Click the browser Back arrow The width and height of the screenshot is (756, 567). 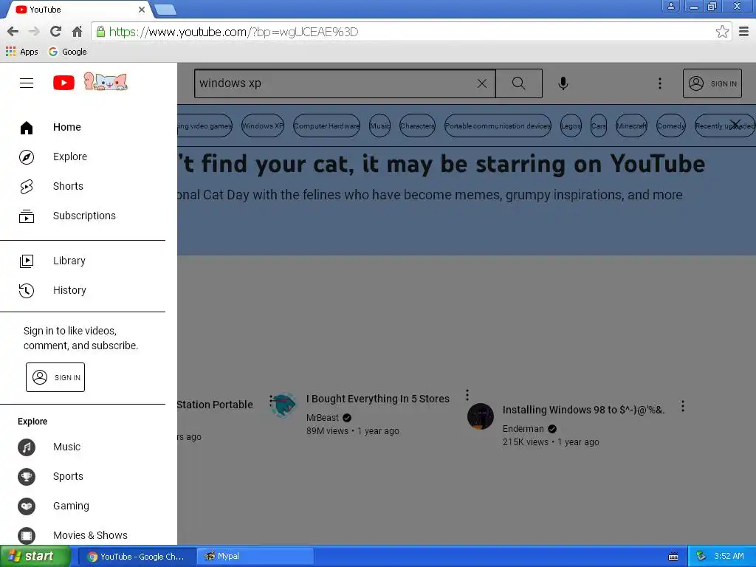13,32
